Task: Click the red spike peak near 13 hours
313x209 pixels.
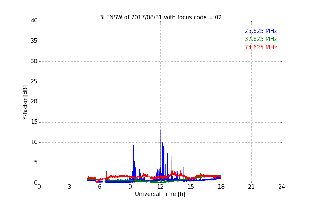Action: click(x=172, y=157)
